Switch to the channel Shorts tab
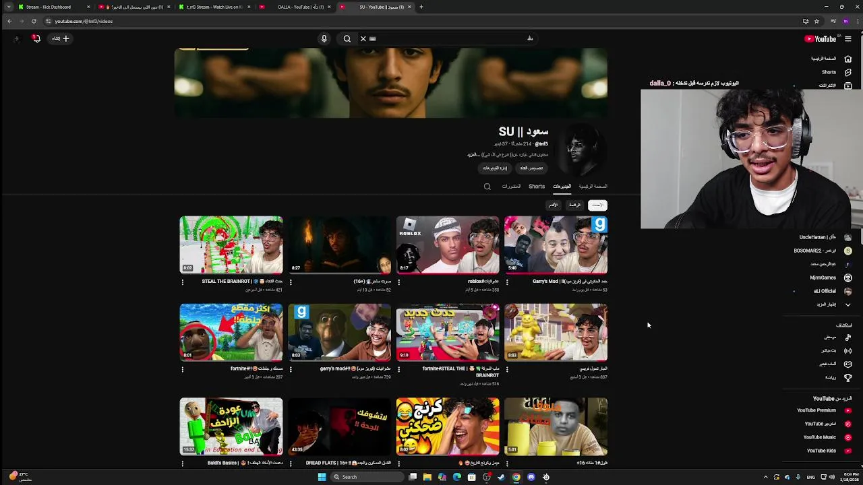The height and width of the screenshot is (485, 863). tap(537, 187)
